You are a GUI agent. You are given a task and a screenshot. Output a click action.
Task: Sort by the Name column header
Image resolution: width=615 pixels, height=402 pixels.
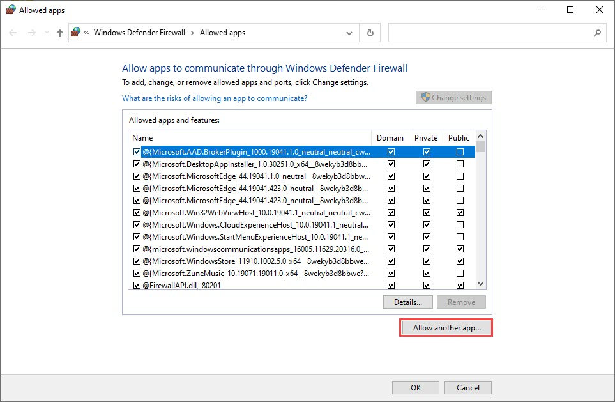(x=250, y=138)
